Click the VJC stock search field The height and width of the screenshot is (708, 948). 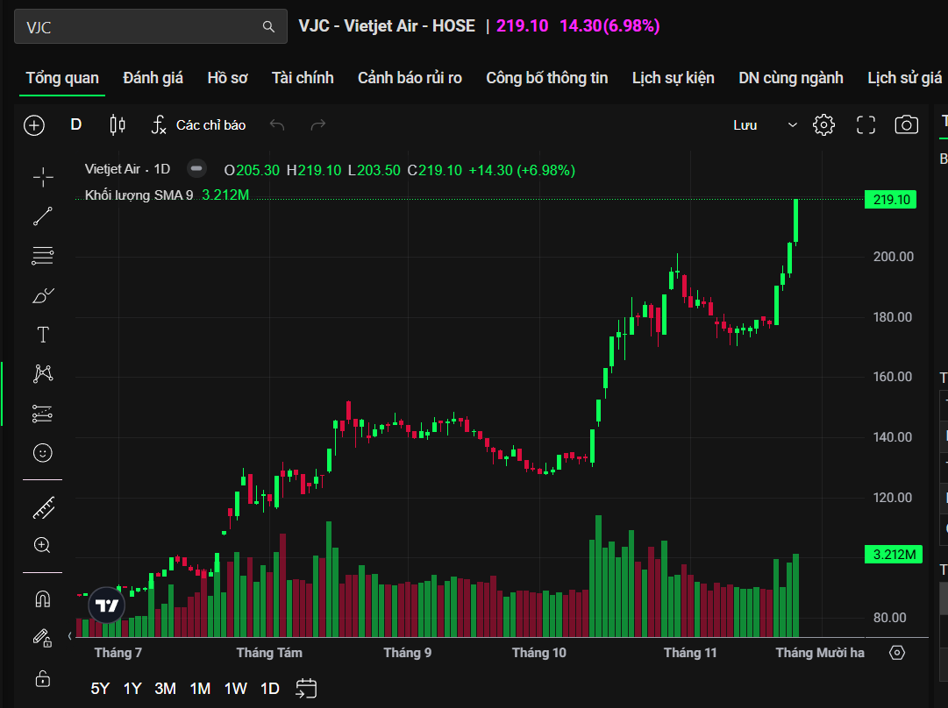140,27
